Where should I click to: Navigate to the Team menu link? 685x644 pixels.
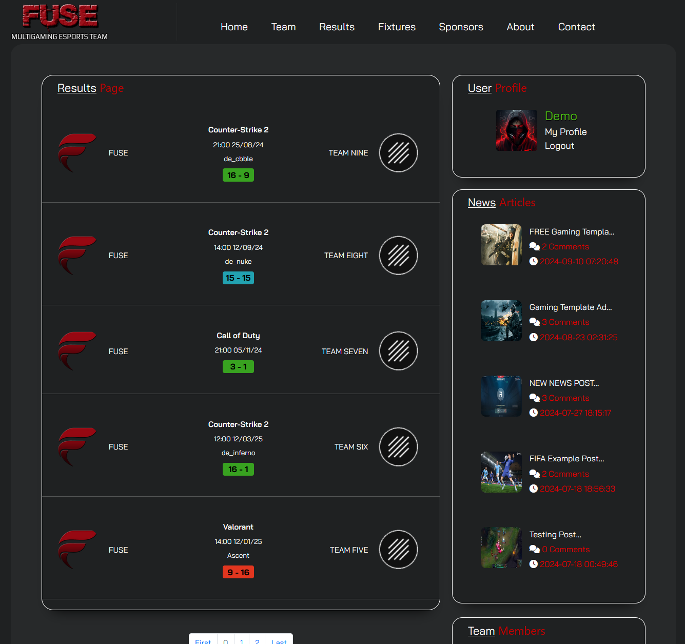click(283, 27)
